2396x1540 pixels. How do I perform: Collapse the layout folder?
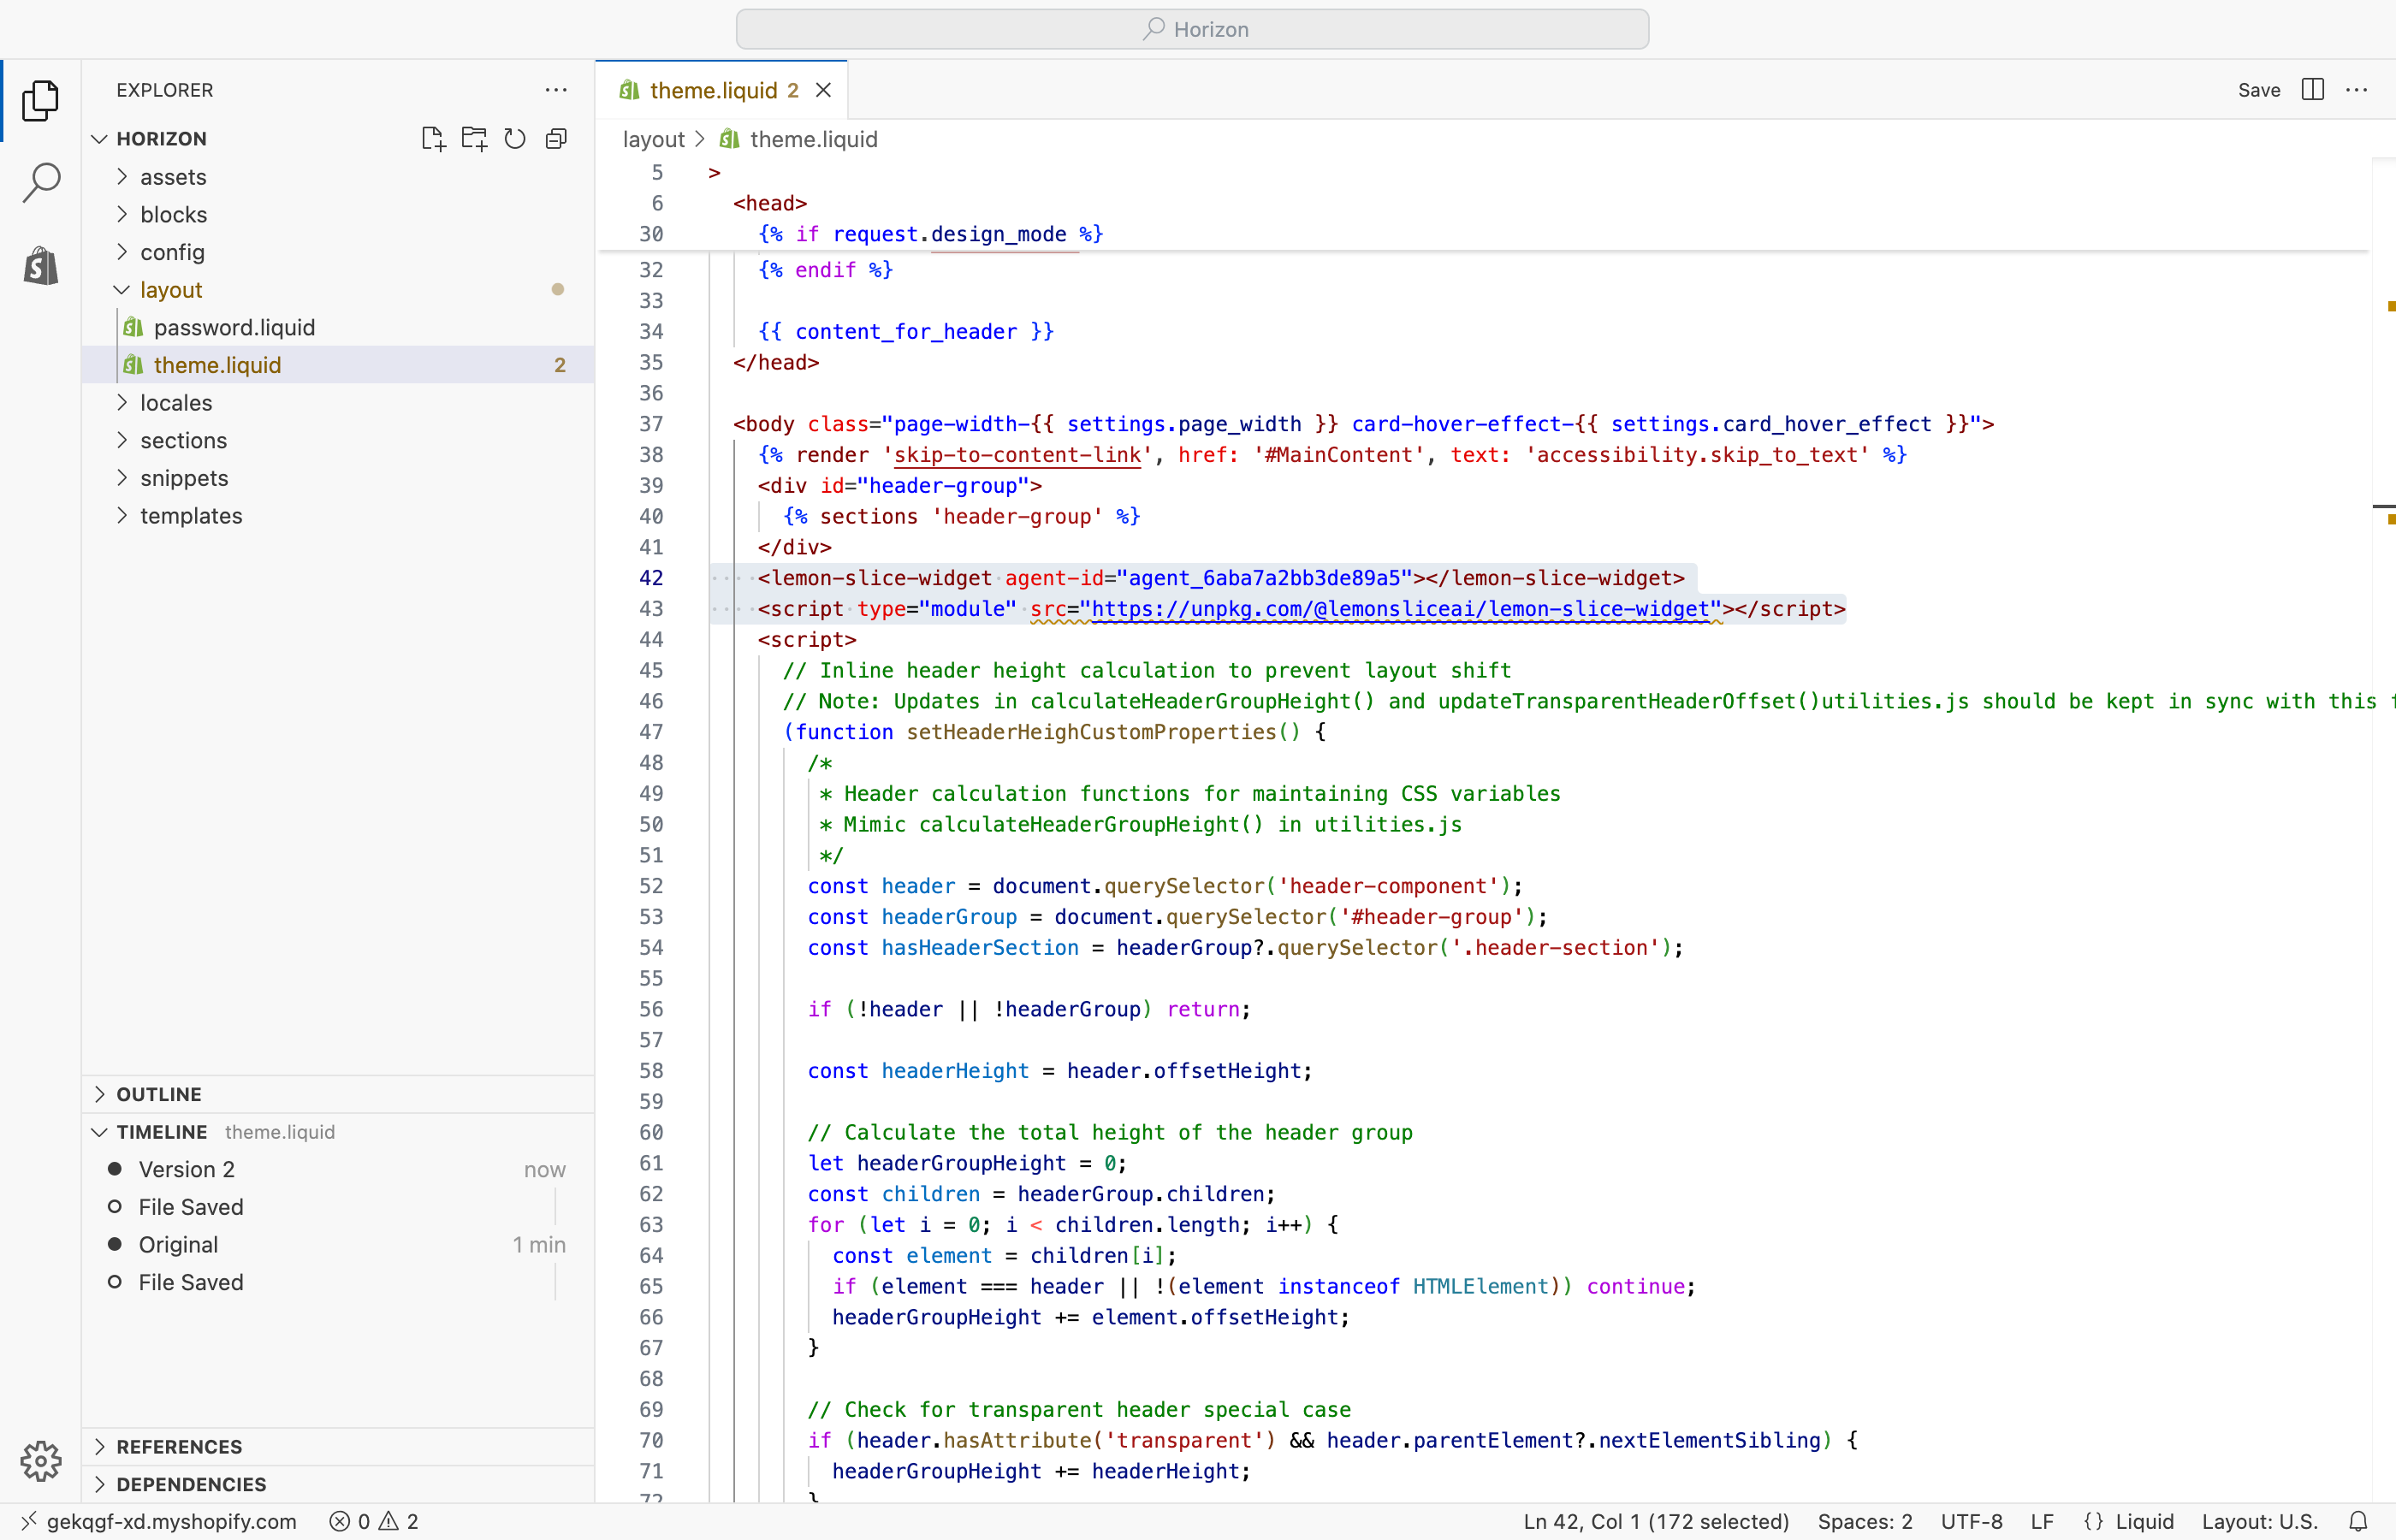click(x=171, y=290)
